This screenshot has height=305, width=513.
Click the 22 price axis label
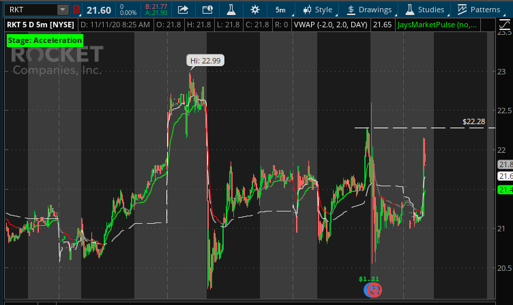[x=501, y=150]
